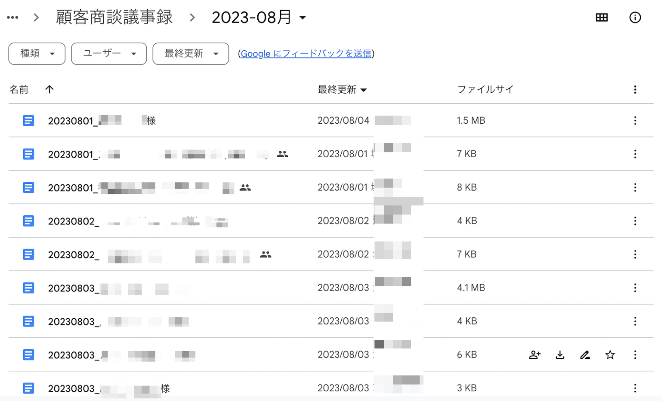Reverse name sort order arrow

click(49, 90)
